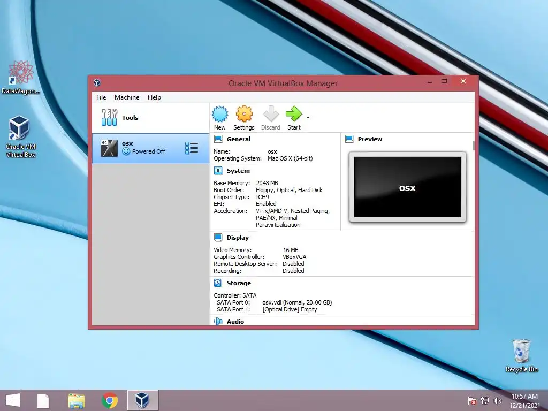Click the Storage section disk icon
This screenshot has height=411, width=548.
218,283
